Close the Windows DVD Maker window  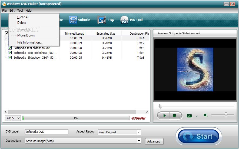pos(232,4)
